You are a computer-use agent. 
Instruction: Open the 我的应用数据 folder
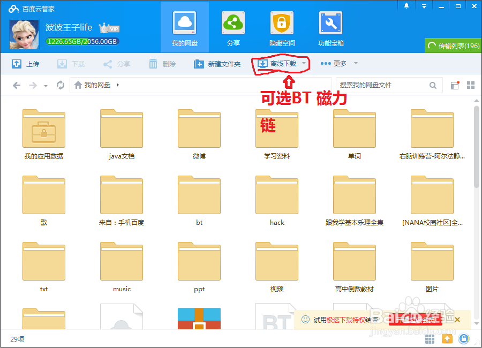click(44, 134)
